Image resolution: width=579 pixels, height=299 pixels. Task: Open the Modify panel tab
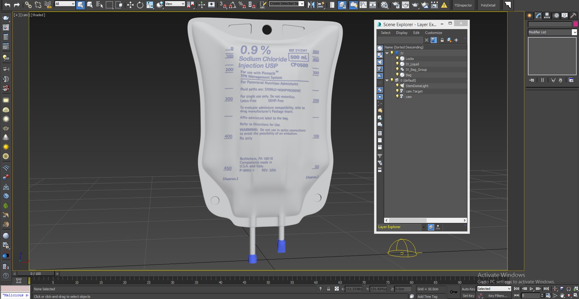pyautogui.click(x=538, y=15)
